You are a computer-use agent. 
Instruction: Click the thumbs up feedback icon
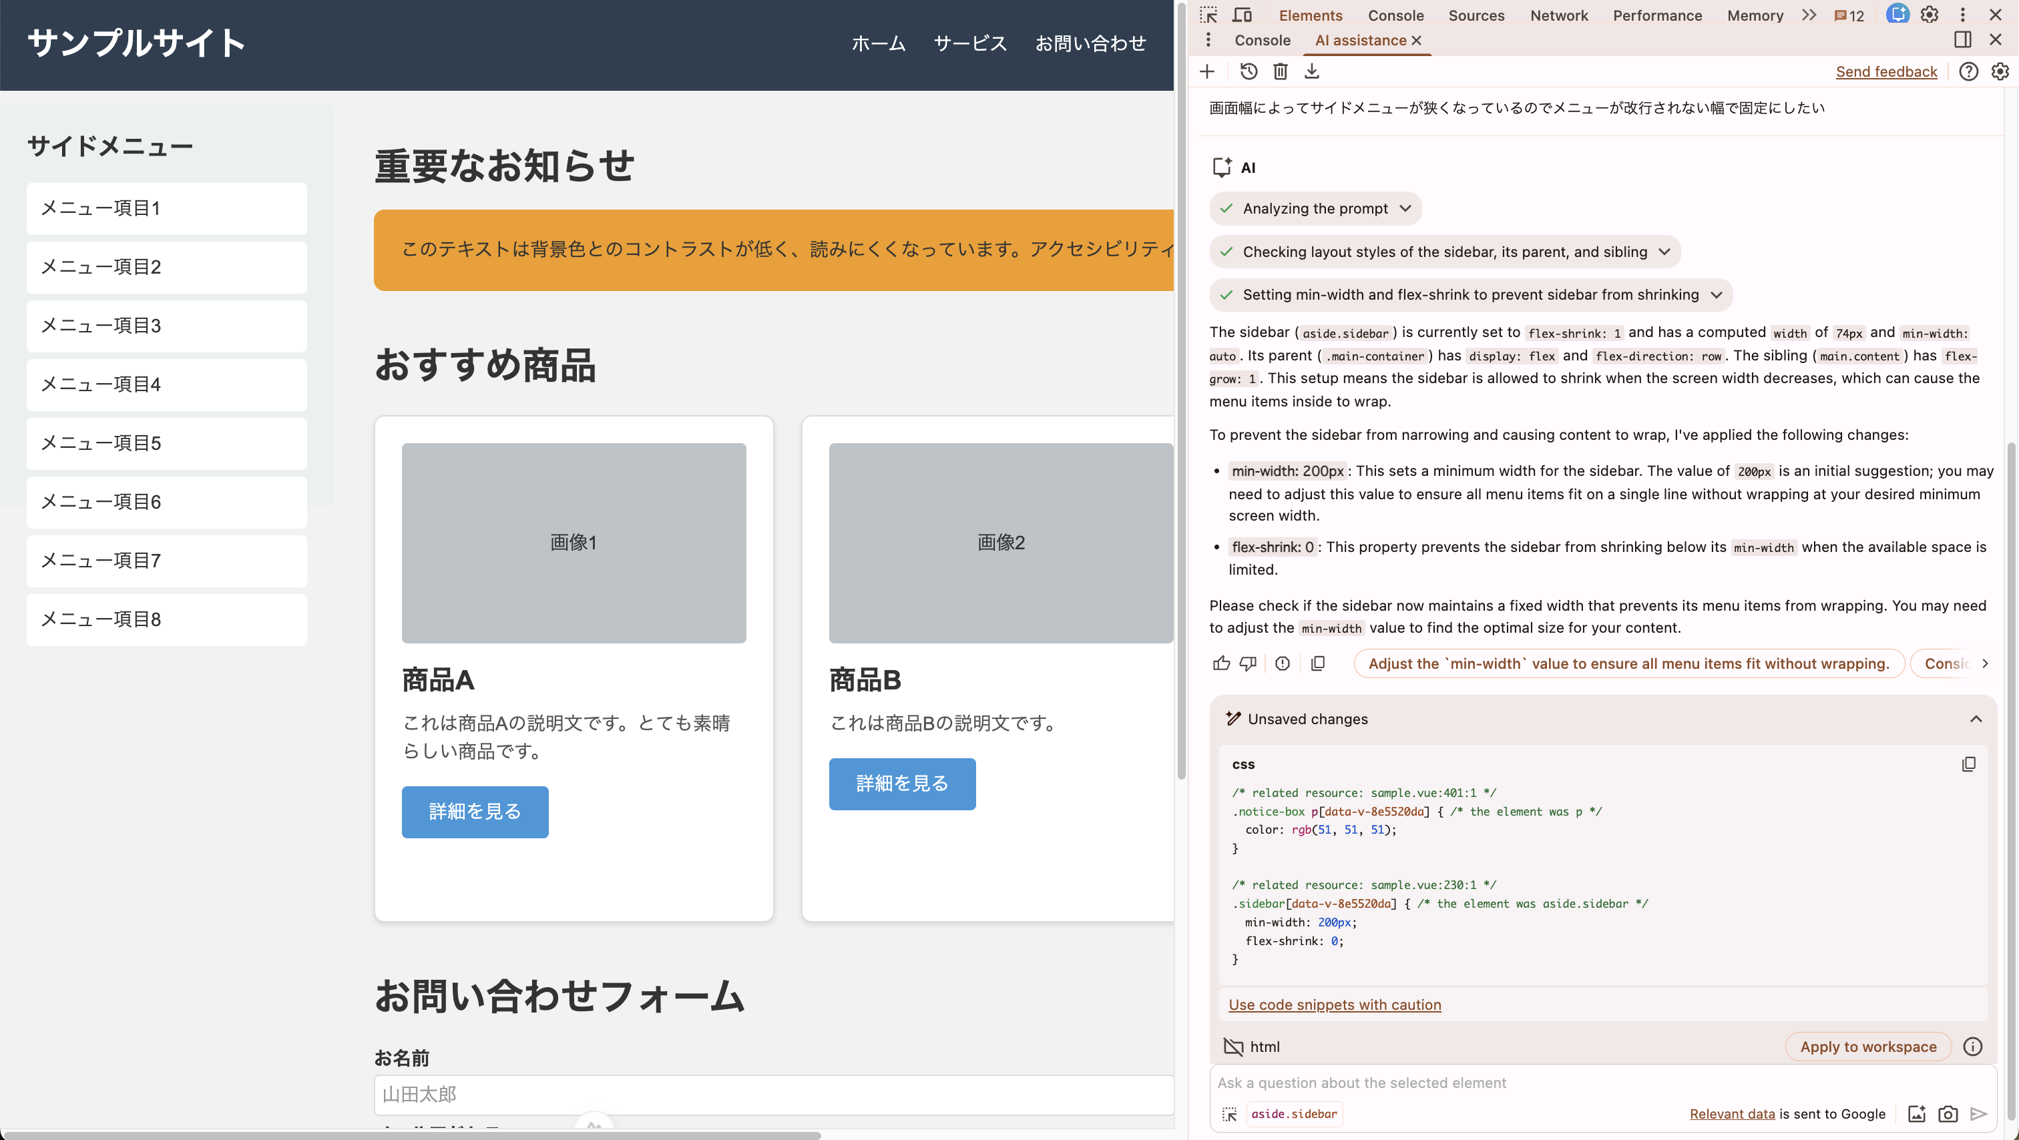(x=1221, y=663)
